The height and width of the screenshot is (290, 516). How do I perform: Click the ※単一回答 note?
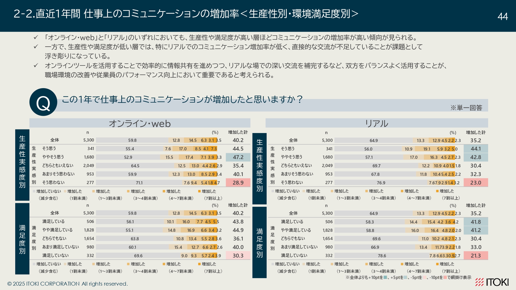click(466, 107)
